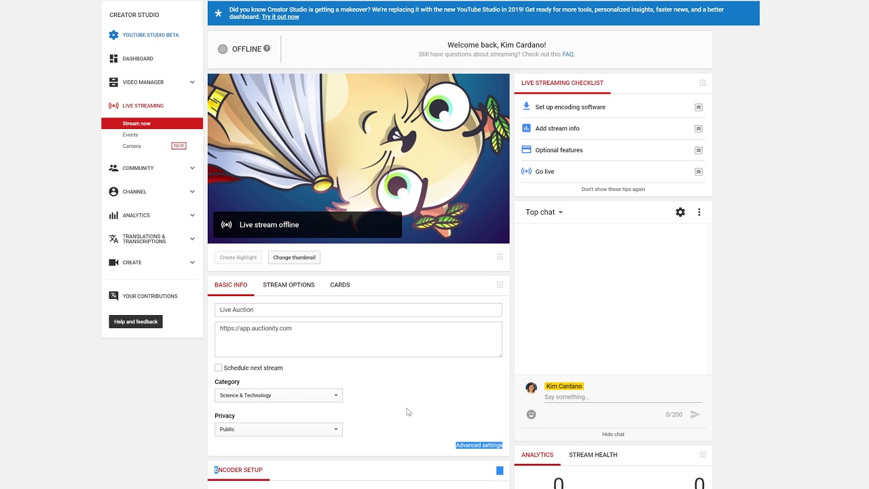This screenshot has height=489, width=869.
Task: Click the drag handle of Live Streaming Checklist
Action: 703,83
